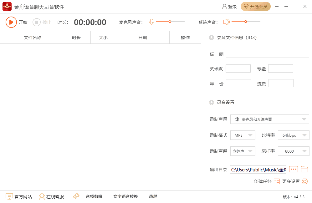Click the 标题 title input field
Viewport: 312px width, 203px height.
(x=267, y=53)
